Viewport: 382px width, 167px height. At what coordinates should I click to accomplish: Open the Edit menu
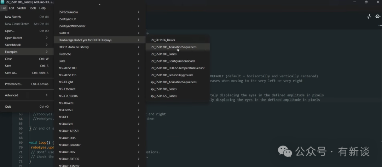coord(11,8)
